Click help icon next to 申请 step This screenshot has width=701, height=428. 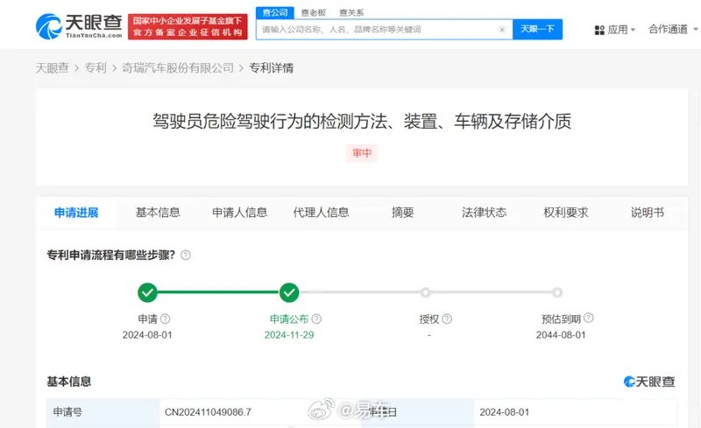point(165,319)
